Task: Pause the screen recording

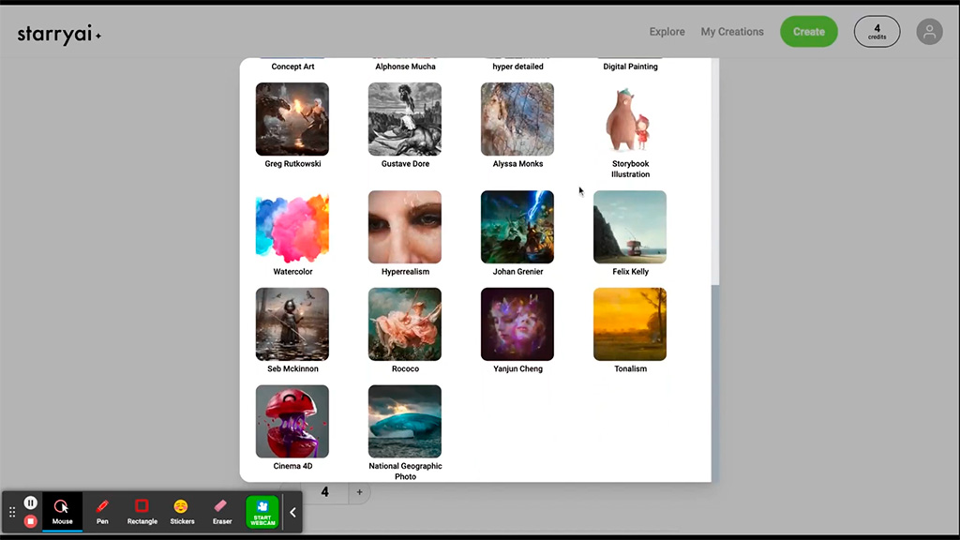Action: click(x=31, y=502)
